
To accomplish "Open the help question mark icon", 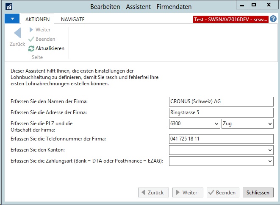I will [x=273, y=19].
